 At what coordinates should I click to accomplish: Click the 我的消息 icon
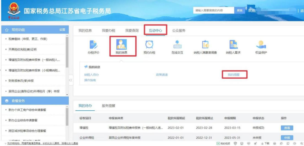pyautogui.click(x=121, y=45)
